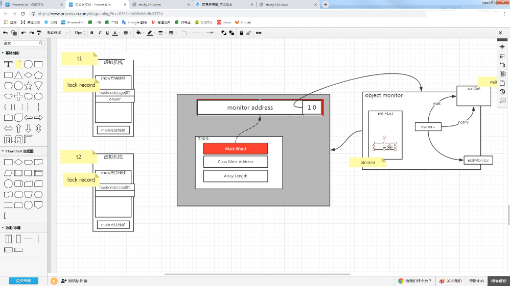Switch to first ProcessOn browser tab
Viewport: 510px width, 286px height.
coord(33,5)
